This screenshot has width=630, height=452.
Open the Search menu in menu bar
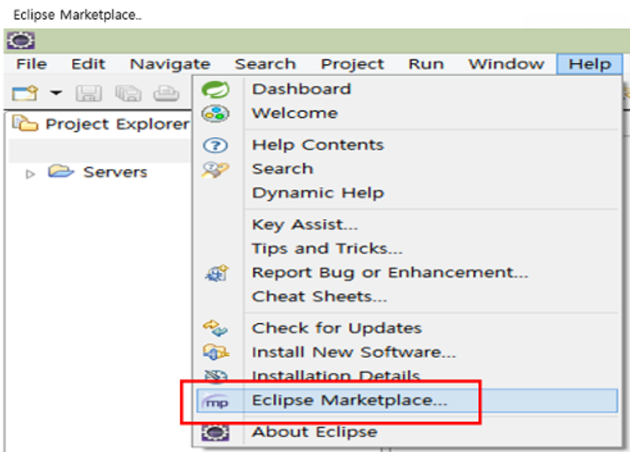(x=265, y=64)
